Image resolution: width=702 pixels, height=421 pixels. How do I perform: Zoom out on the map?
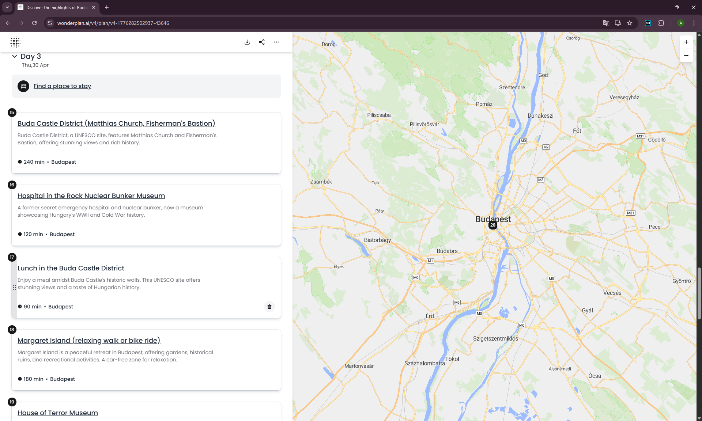point(686,56)
